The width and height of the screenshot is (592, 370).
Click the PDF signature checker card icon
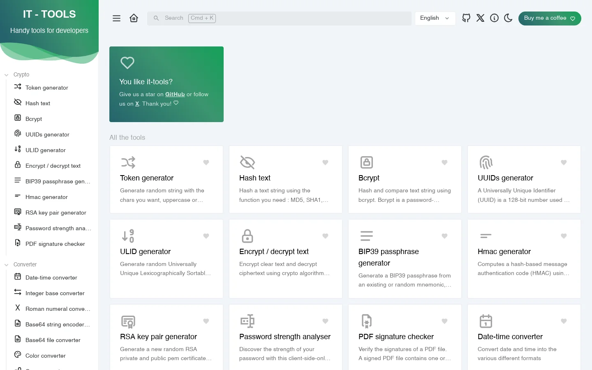pyautogui.click(x=367, y=321)
